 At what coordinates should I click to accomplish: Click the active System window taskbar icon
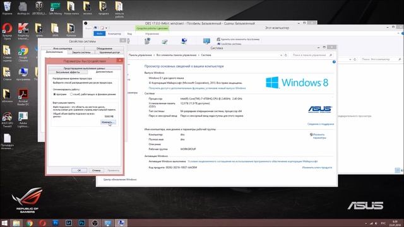(x=121, y=223)
